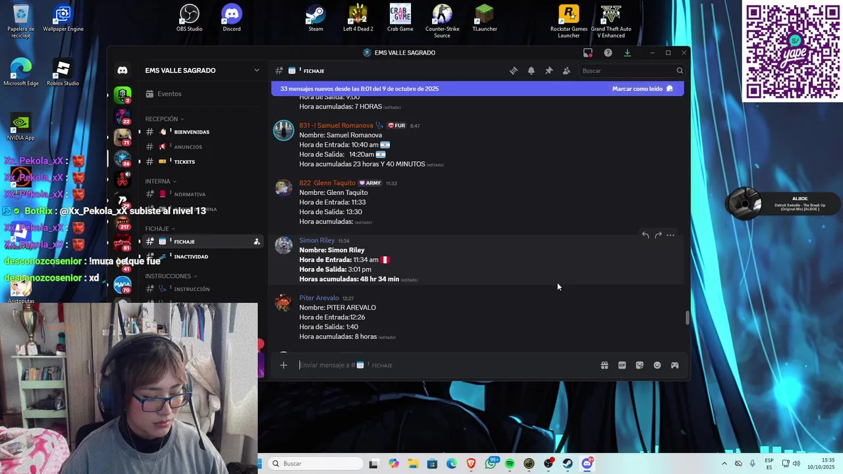Select MAGA server icon with badge 70
Image resolution: width=843 pixels, height=474 pixels.
point(122,285)
